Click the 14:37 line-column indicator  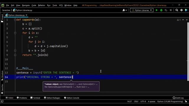click(129, 101)
